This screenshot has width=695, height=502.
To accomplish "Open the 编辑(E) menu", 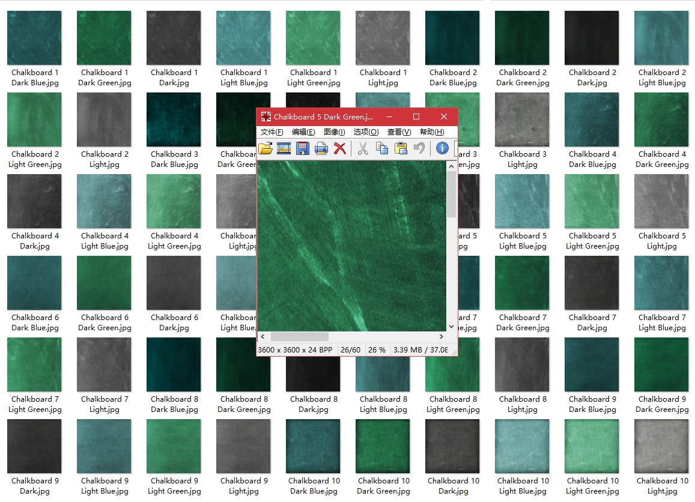I will tap(303, 132).
